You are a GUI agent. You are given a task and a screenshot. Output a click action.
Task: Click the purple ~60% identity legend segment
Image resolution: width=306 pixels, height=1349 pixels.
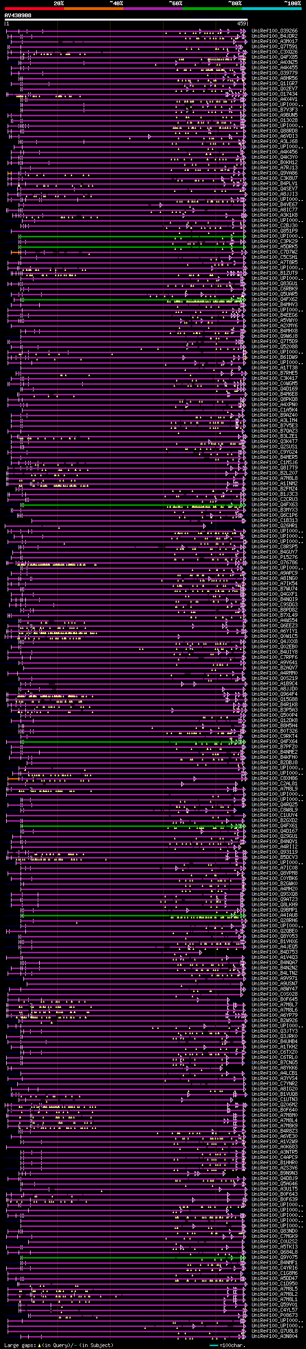(153, 9)
